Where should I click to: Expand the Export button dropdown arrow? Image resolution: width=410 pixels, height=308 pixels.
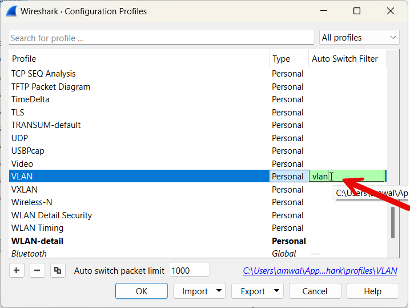(x=277, y=291)
